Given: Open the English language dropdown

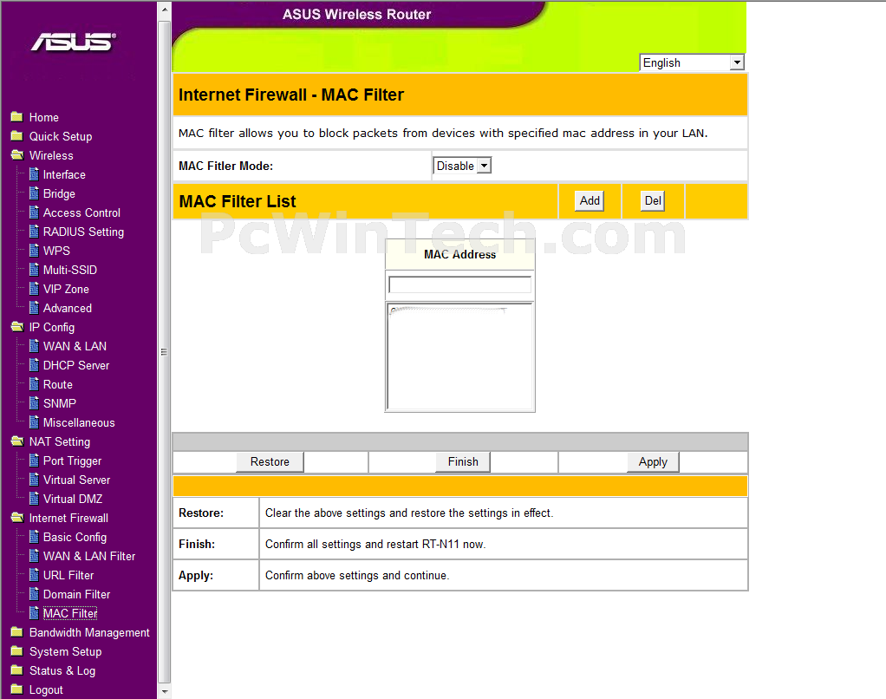Looking at the screenshot, I should tap(692, 62).
